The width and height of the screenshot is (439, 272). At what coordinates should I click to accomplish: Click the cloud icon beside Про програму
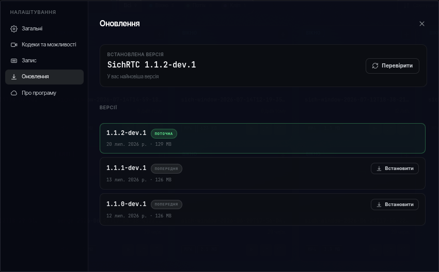14,93
